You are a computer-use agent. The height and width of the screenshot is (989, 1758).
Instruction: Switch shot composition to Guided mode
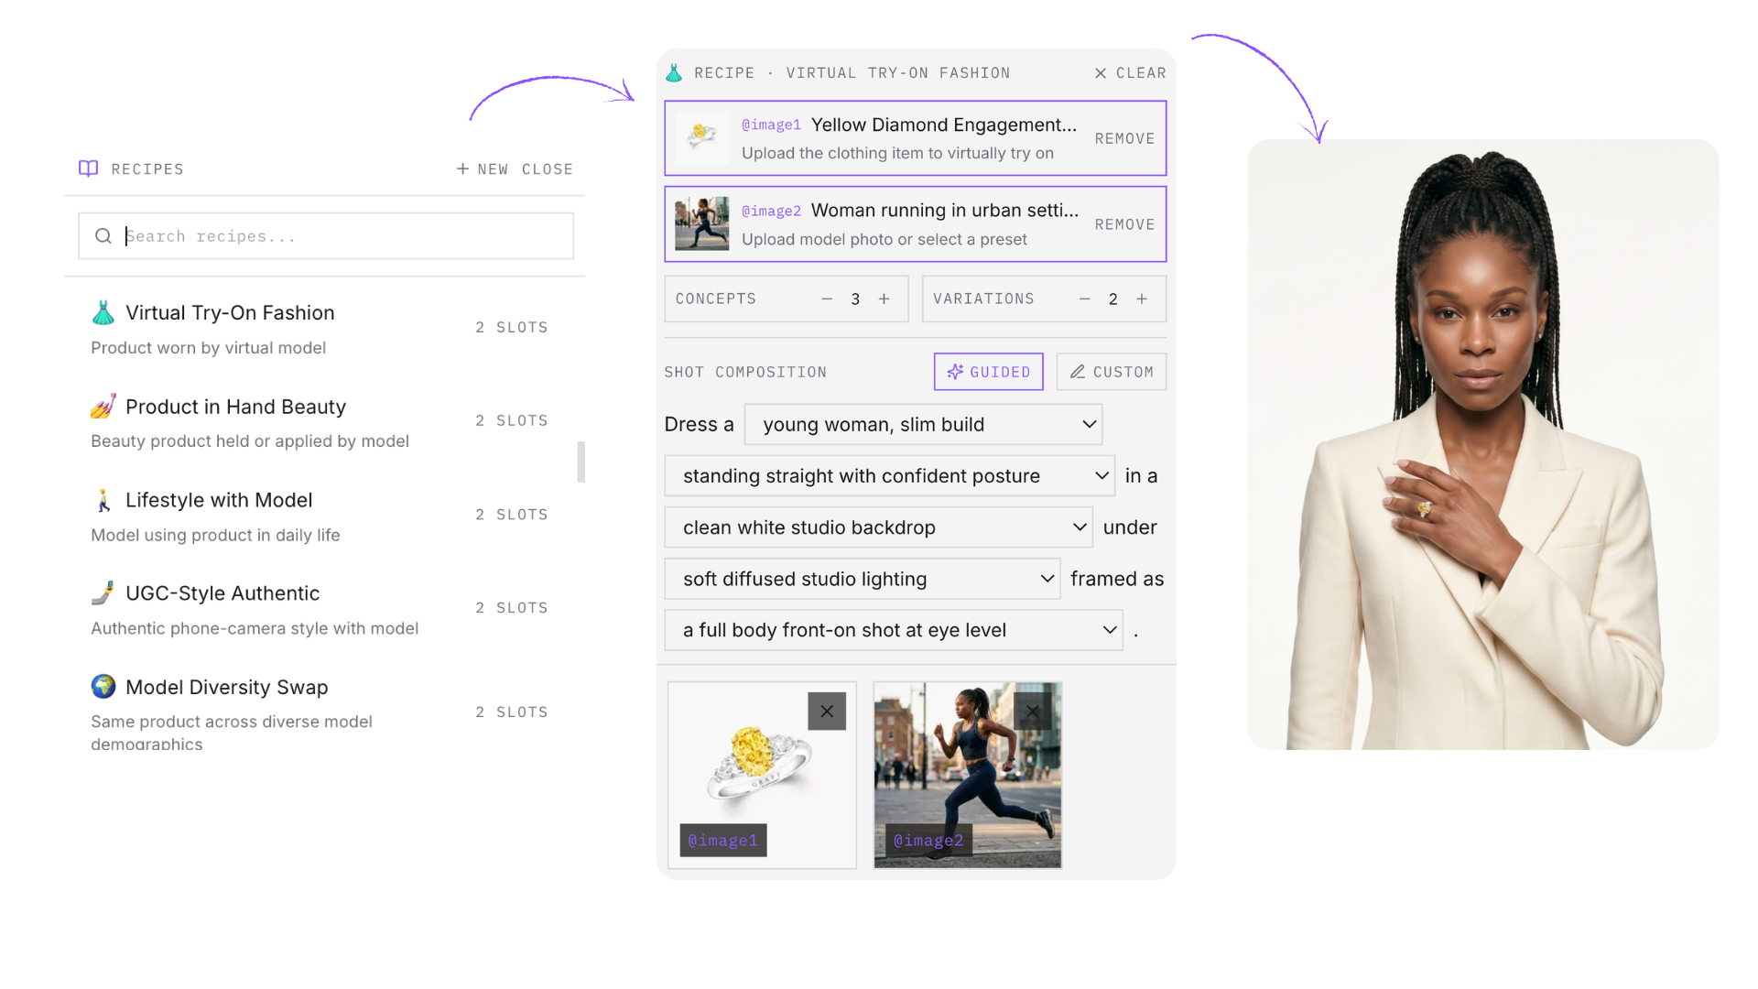(x=989, y=372)
